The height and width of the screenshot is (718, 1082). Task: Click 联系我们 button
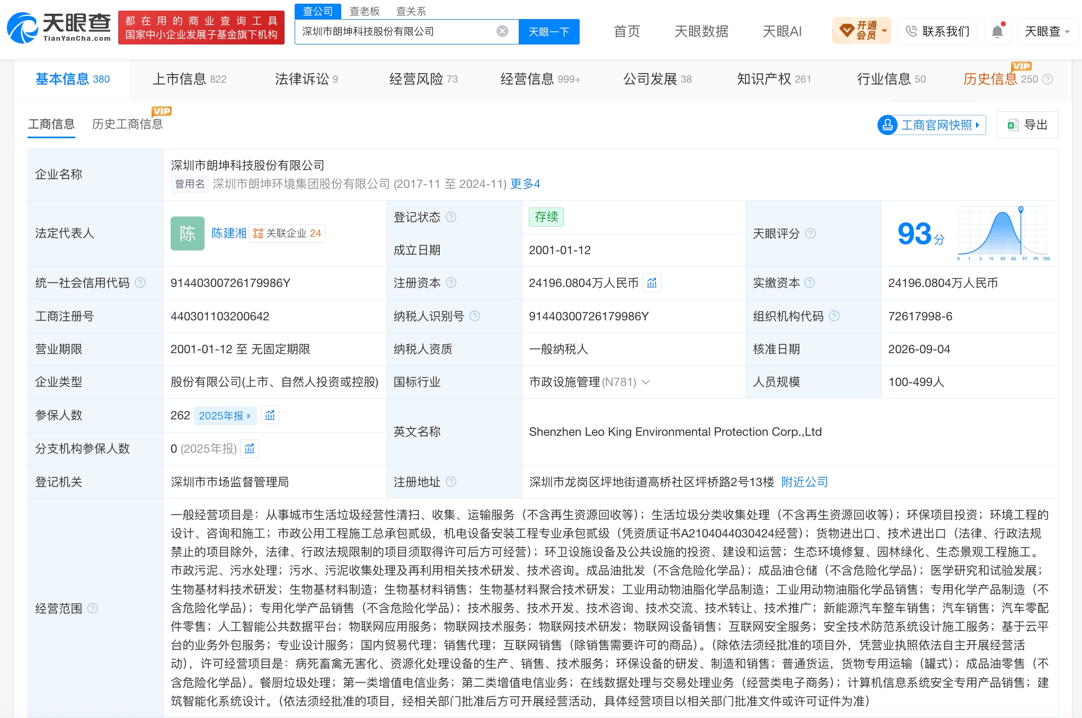click(937, 31)
